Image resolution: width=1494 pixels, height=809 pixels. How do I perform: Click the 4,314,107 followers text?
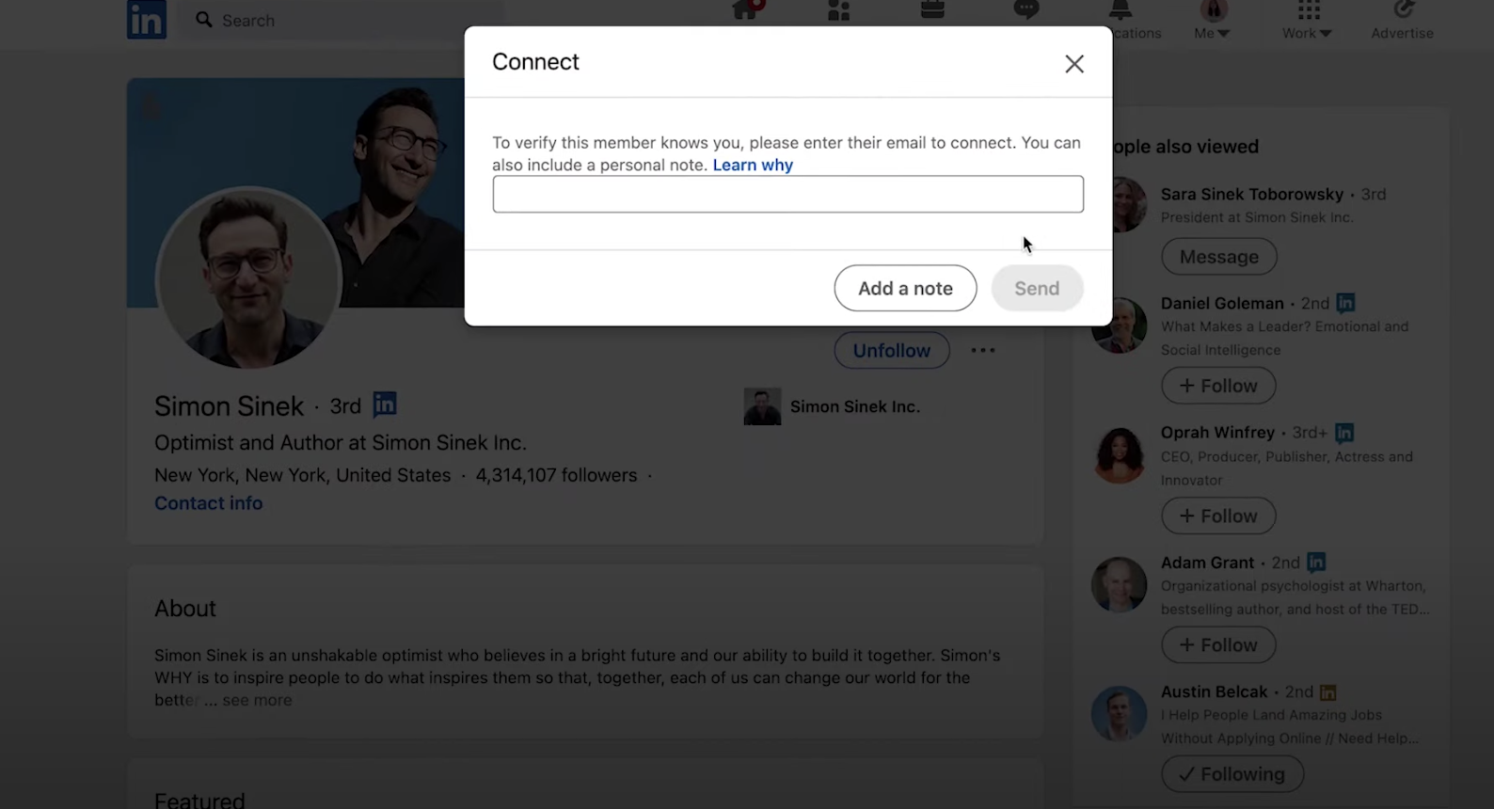[556, 475]
